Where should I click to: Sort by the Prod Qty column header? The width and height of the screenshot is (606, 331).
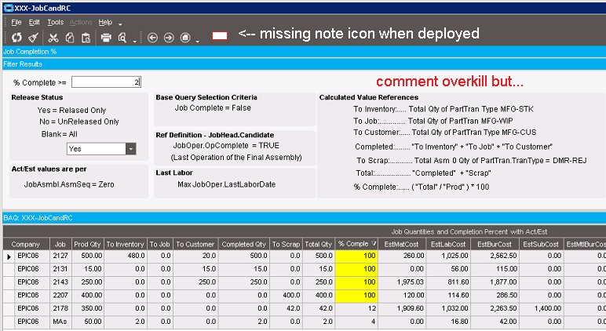(87, 244)
